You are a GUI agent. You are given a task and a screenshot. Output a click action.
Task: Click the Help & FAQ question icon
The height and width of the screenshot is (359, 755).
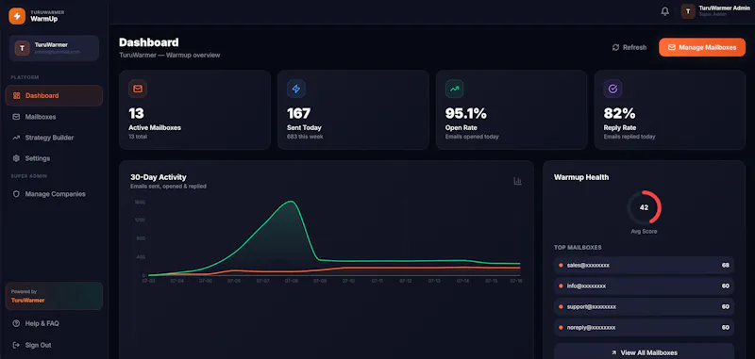pyautogui.click(x=16, y=323)
